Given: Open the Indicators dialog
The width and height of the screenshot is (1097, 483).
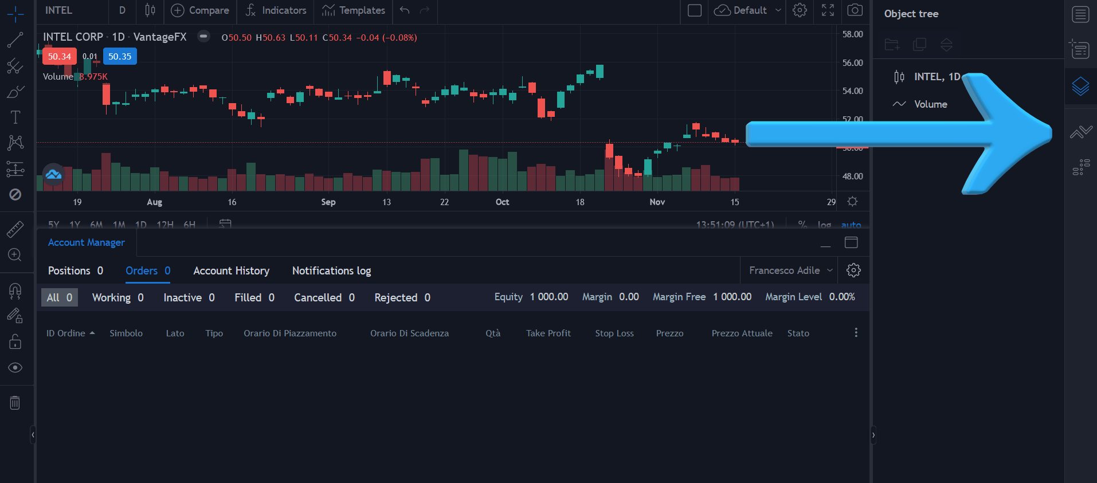Looking at the screenshot, I should coord(276,10).
